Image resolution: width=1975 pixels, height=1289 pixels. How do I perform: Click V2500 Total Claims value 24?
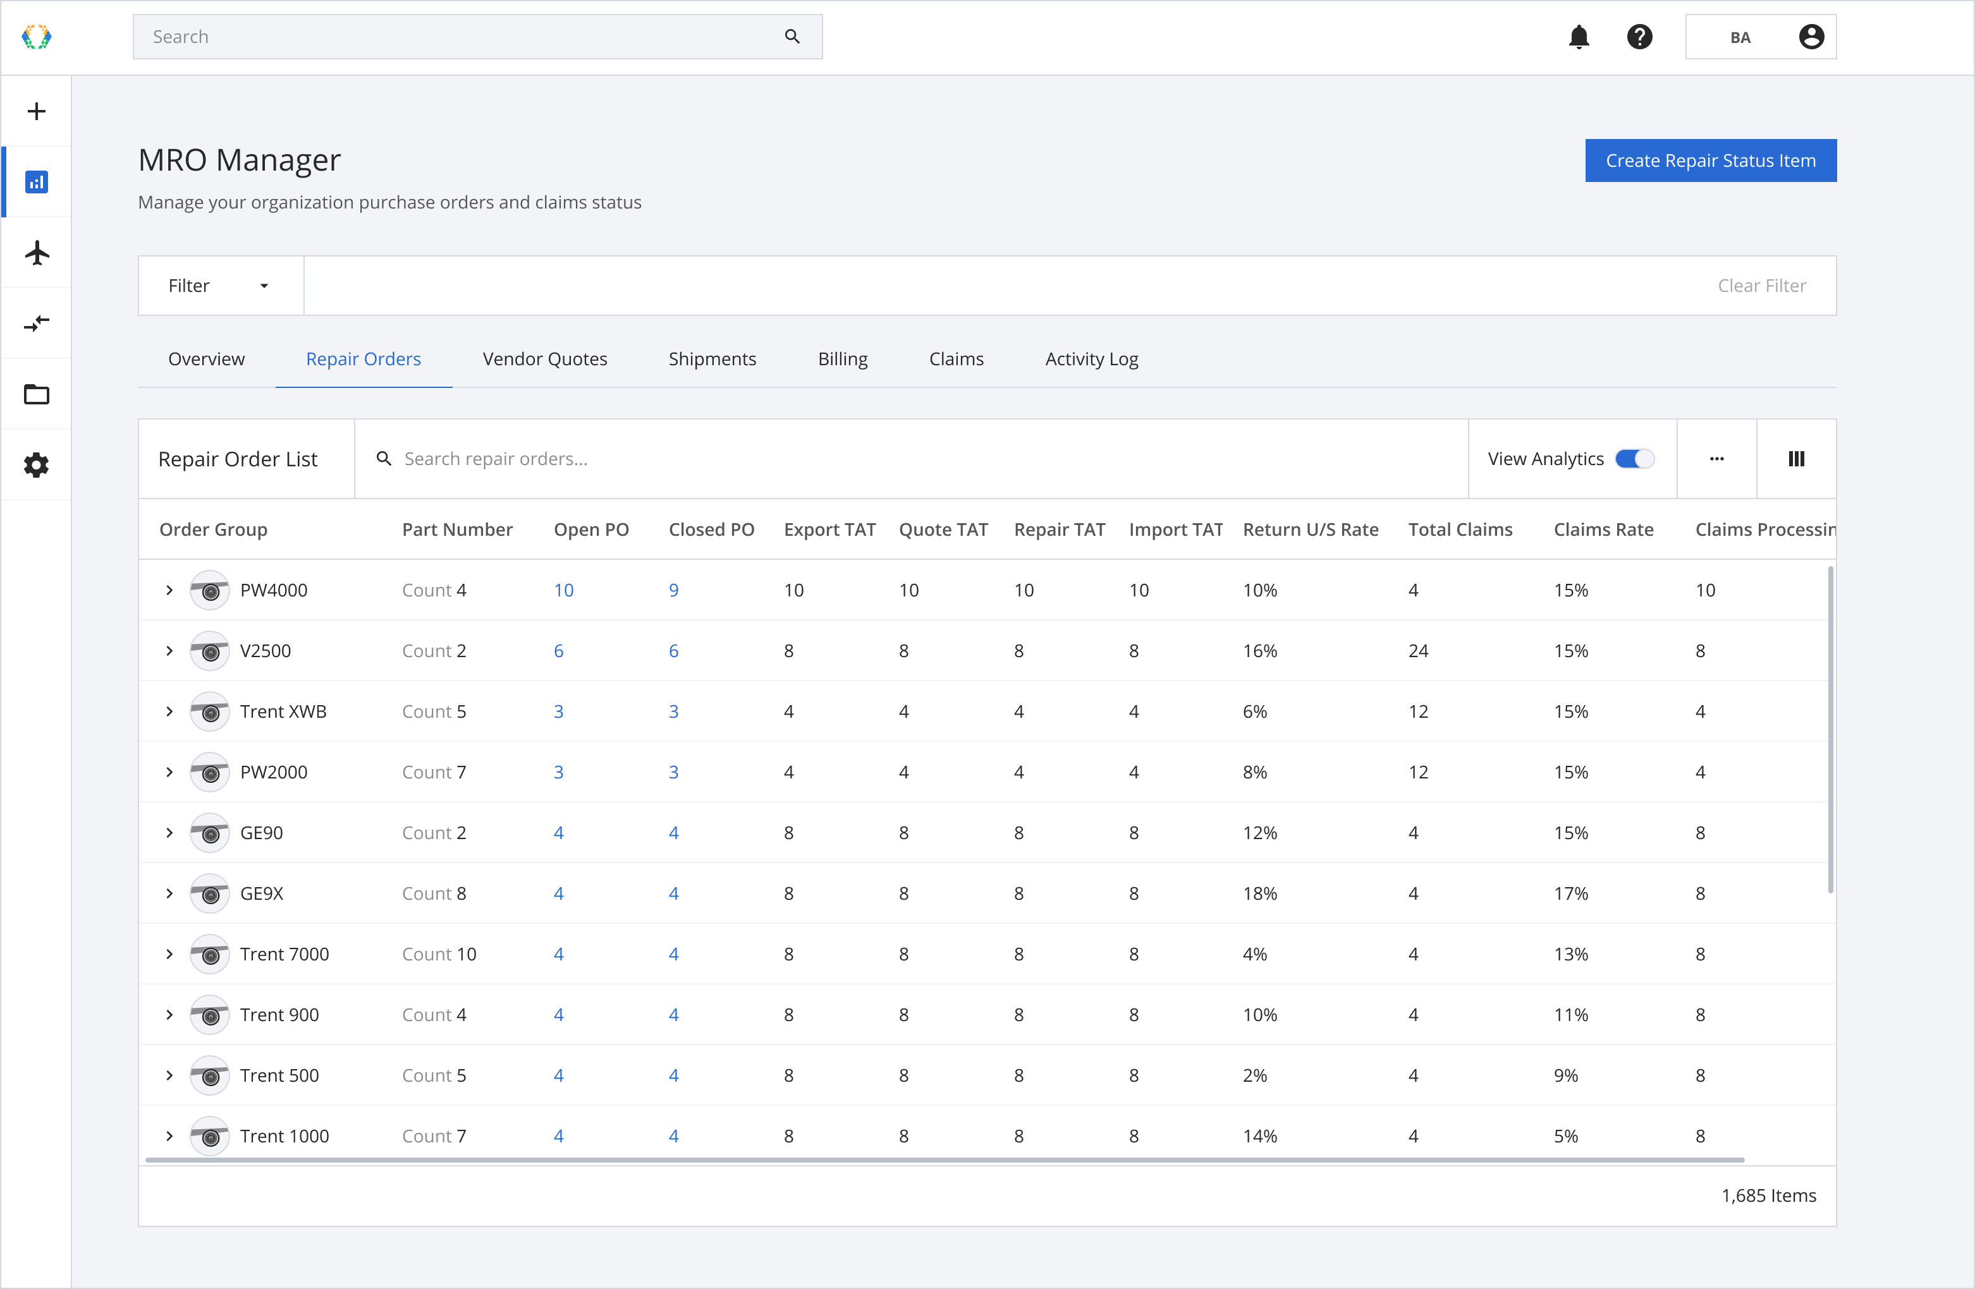1418,651
